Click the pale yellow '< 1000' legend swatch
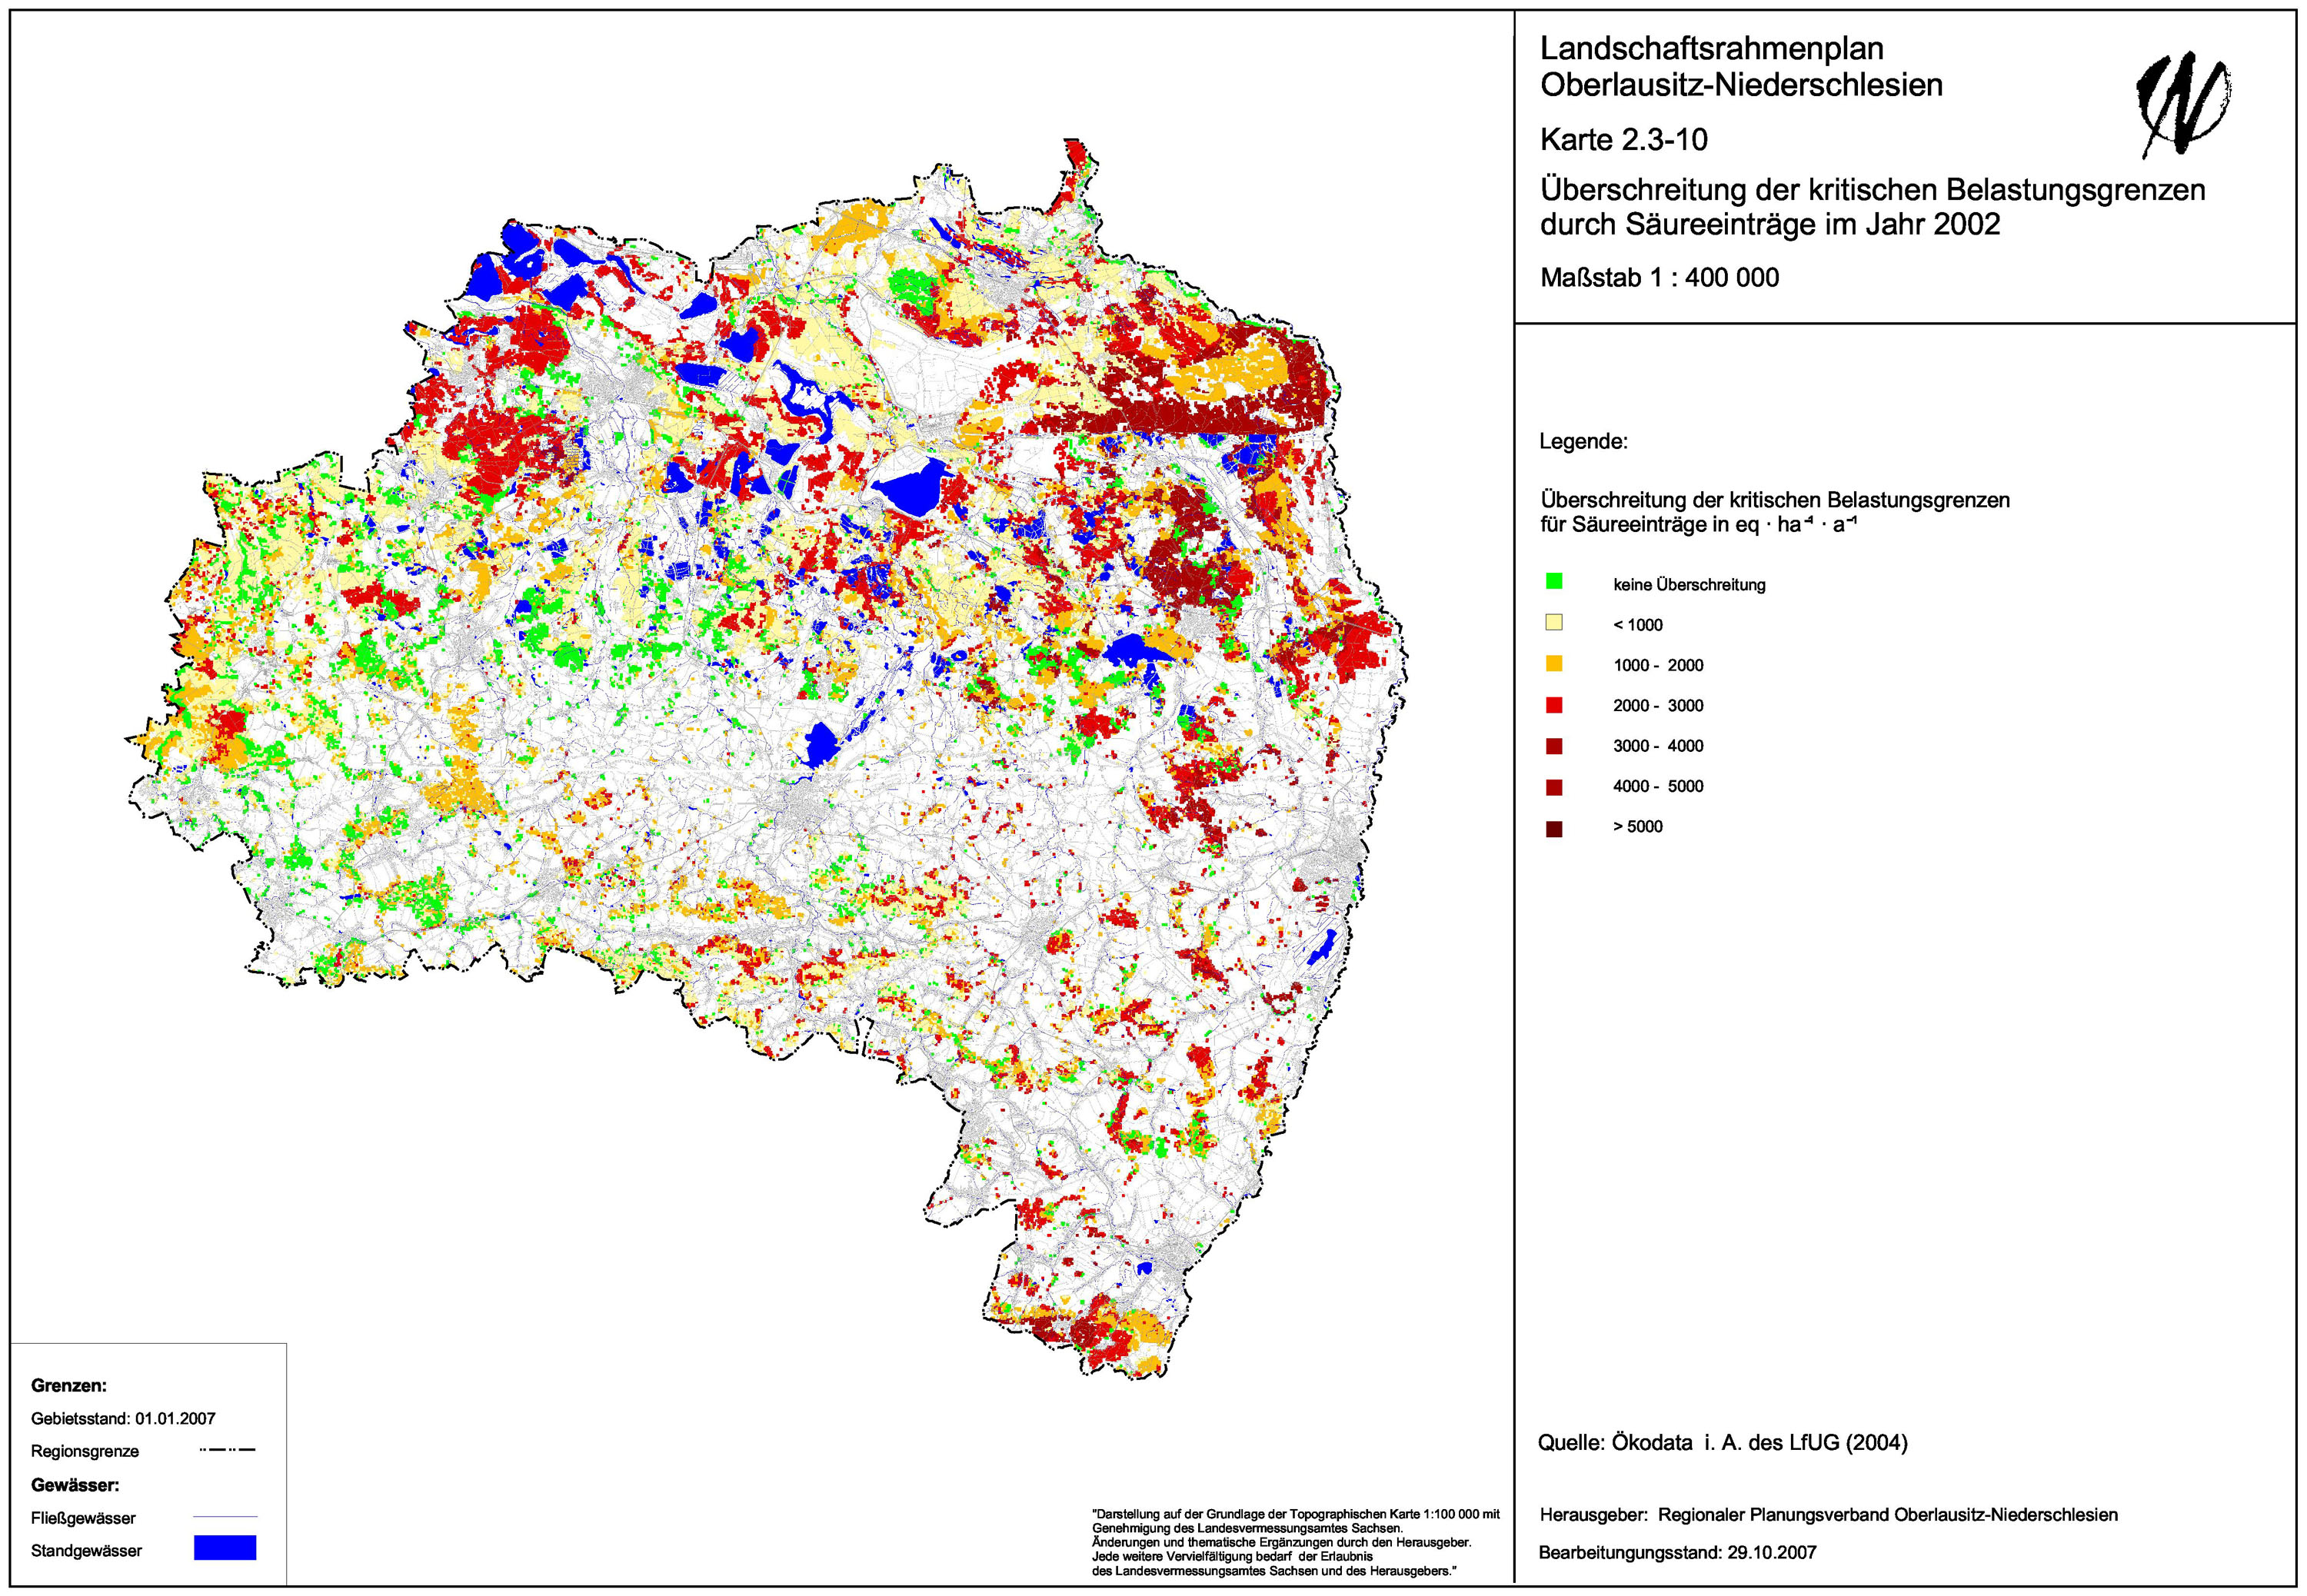The image size is (2307, 1596). (1553, 622)
